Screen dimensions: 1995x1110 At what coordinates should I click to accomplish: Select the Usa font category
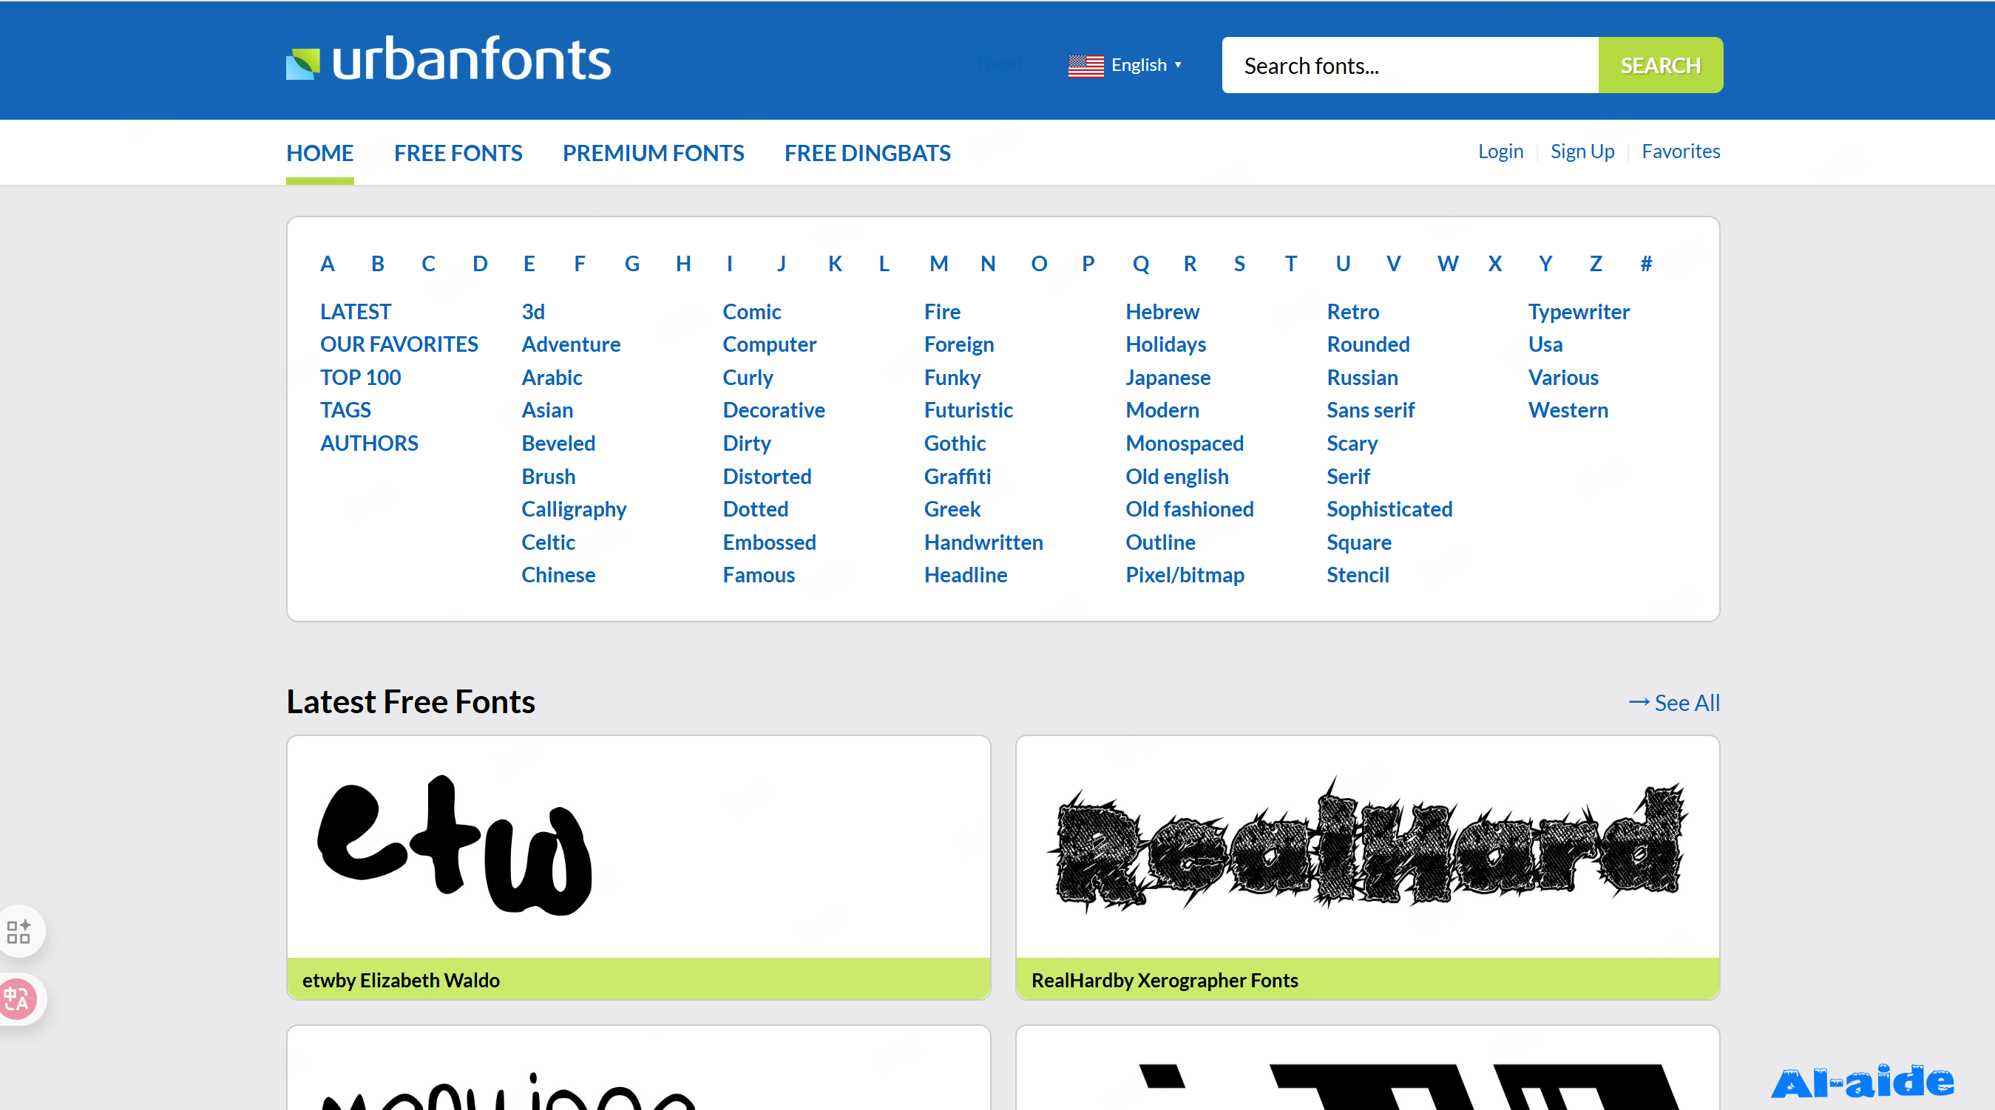coord(1545,344)
